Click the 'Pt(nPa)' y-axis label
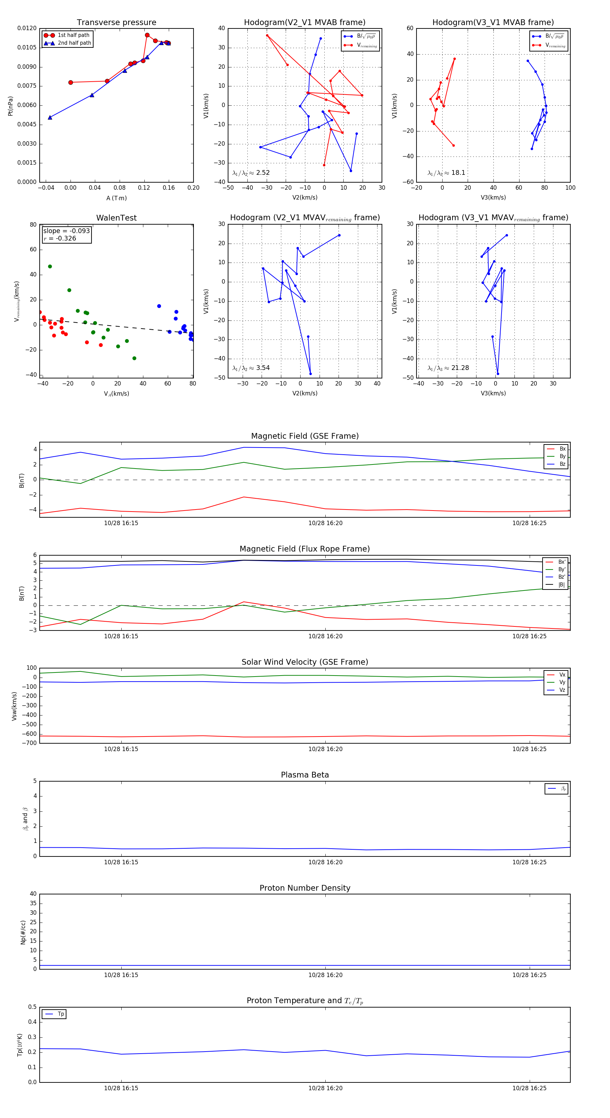The image size is (610, 1118). tap(11, 105)
